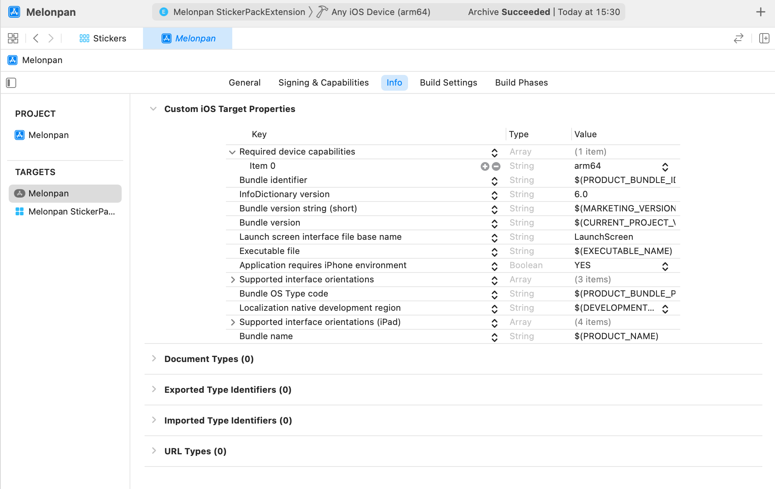Screen dimensions: 775x489
Task: Toggle YES value dropdown for iPhone environment
Action: point(665,266)
